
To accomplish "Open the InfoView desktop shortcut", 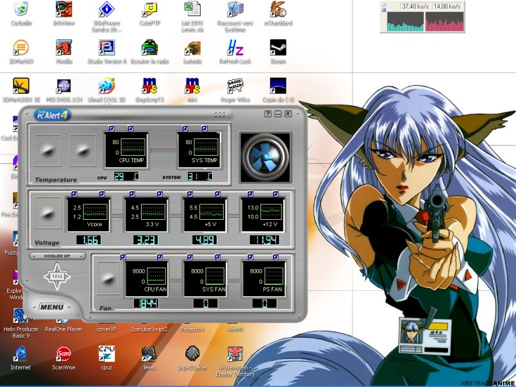I will coord(64,9).
